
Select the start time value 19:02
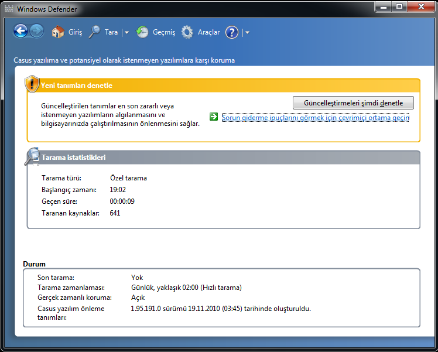point(118,190)
